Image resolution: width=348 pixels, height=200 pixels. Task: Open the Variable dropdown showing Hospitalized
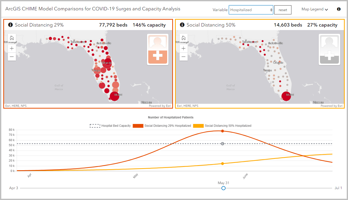[249, 10]
